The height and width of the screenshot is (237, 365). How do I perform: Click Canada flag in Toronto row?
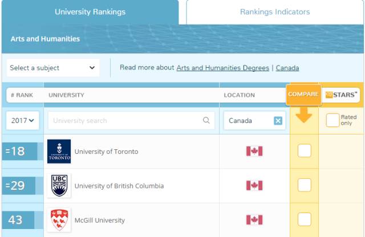point(254,151)
